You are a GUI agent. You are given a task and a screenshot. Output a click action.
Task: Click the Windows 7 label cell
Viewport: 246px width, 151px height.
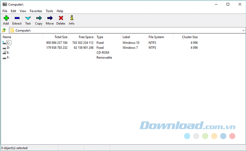(x=130, y=47)
